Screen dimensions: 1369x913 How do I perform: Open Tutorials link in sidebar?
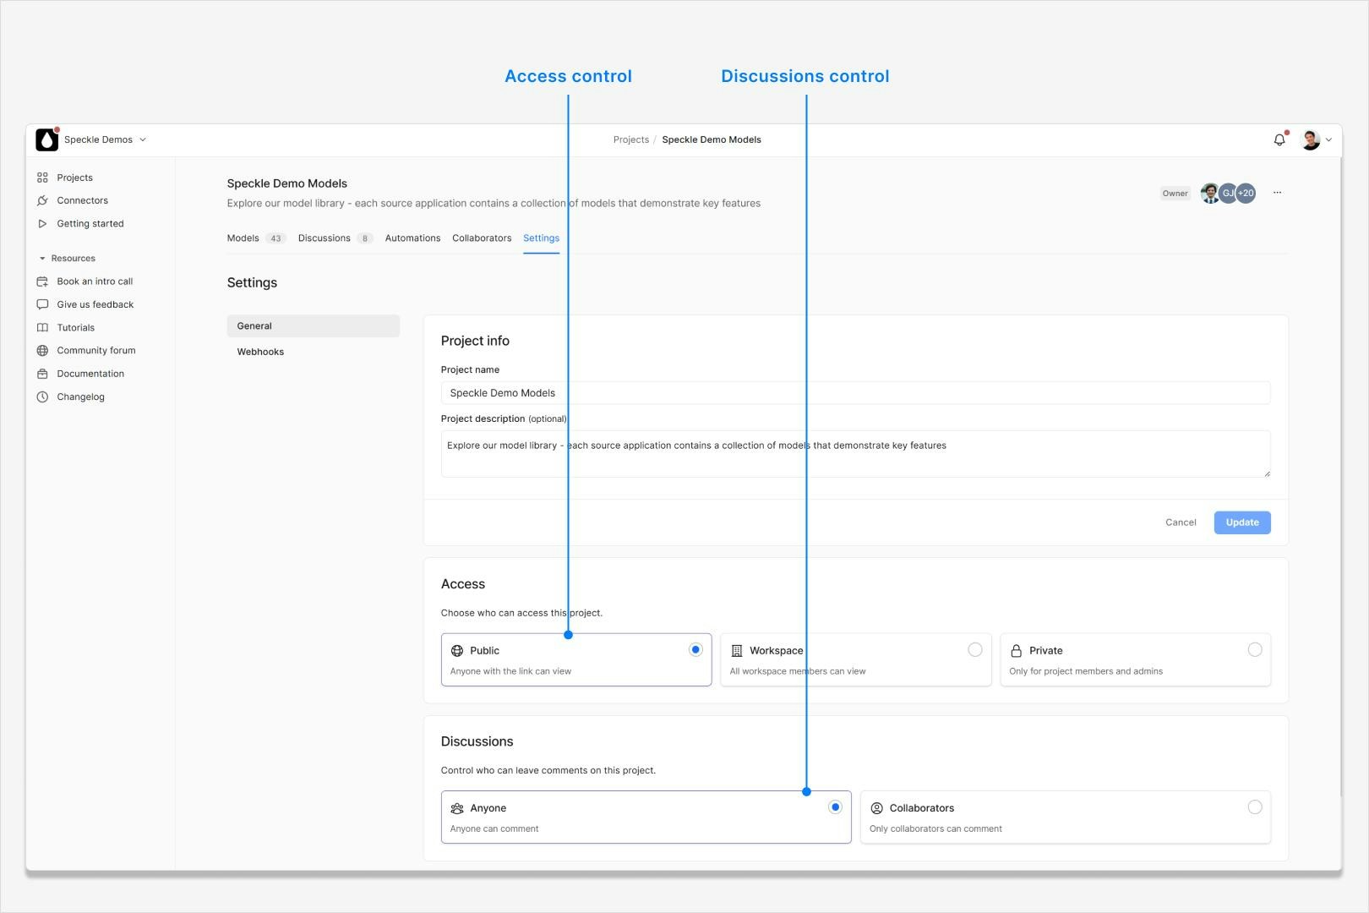[x=76, y=327]
